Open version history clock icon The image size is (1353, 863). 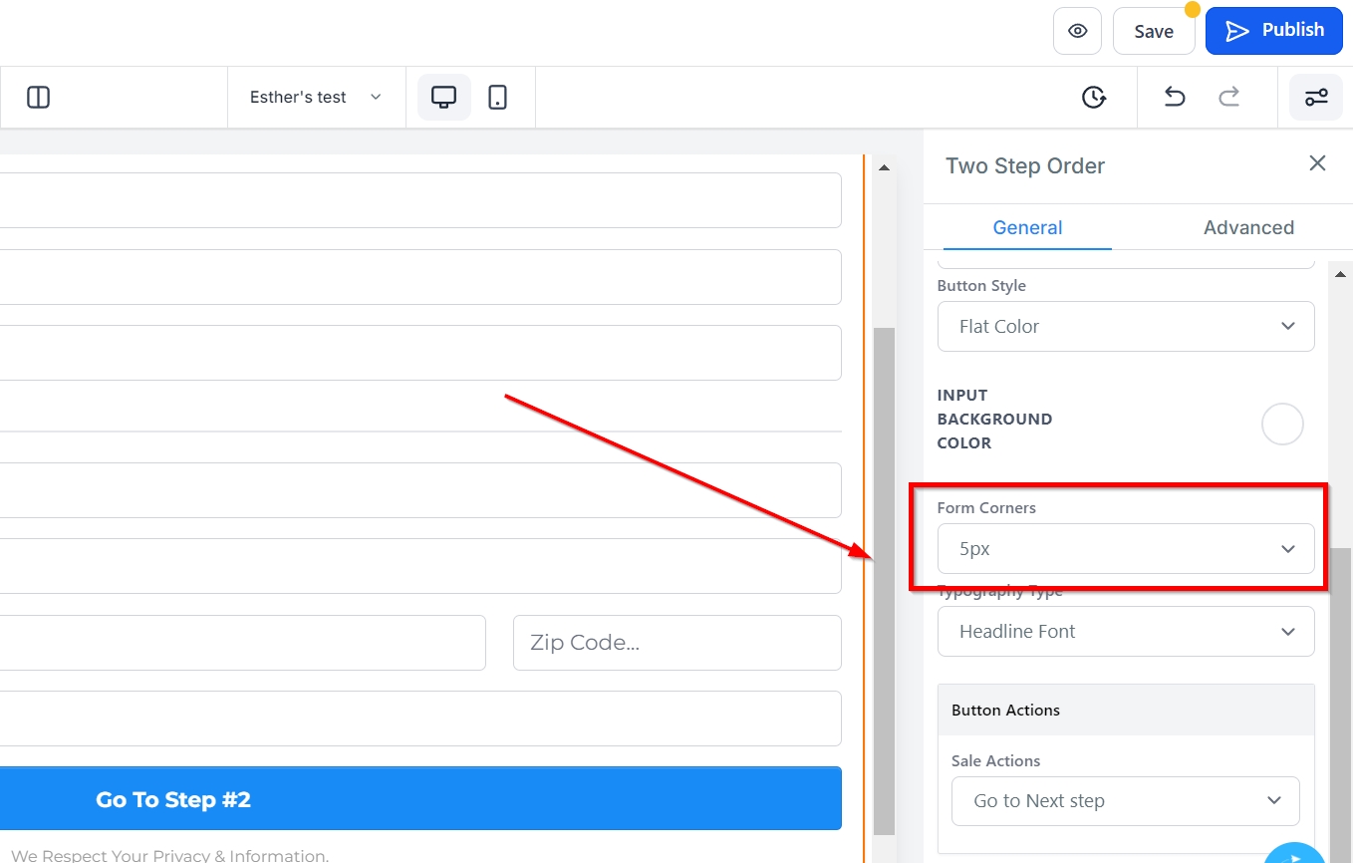[1094, 98]
